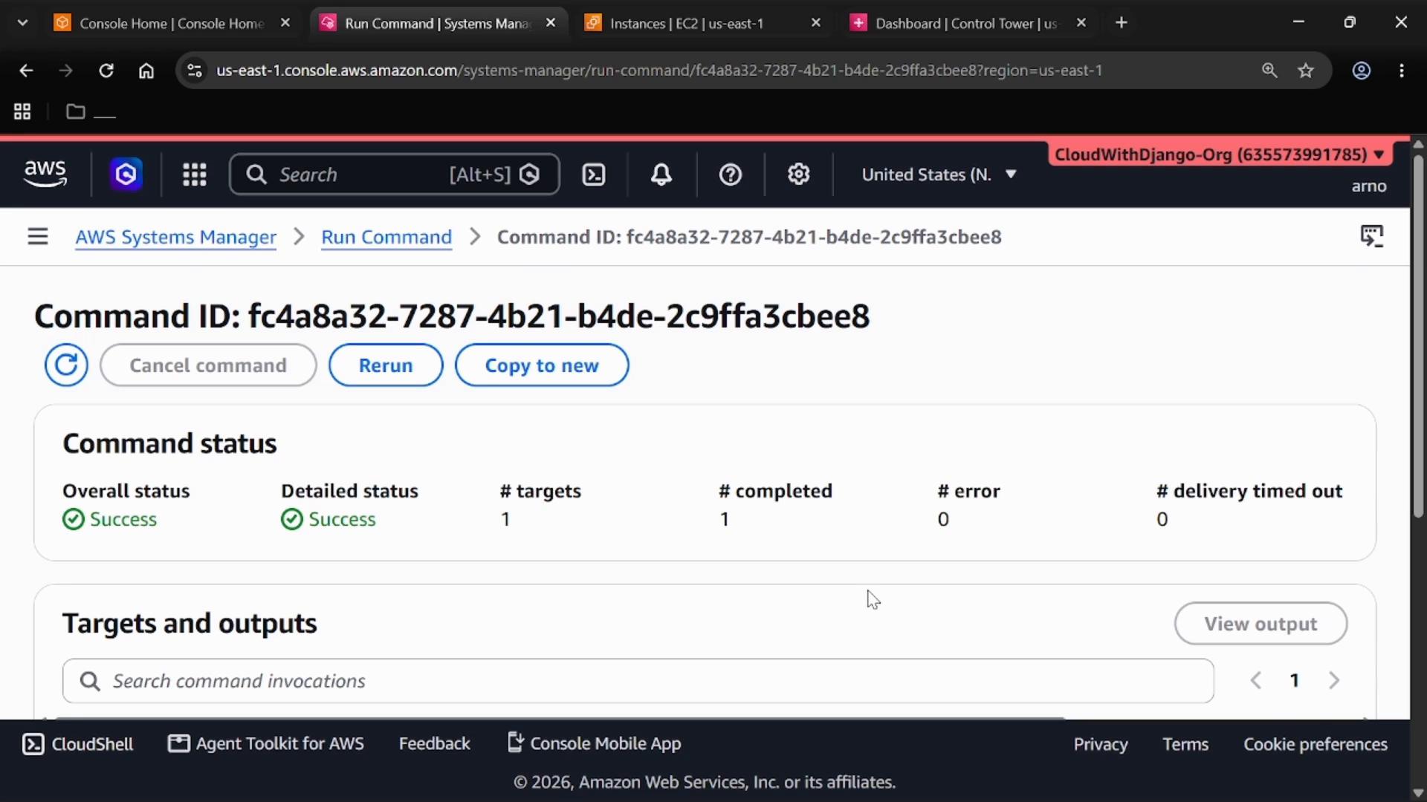Open Agent Toolkit for AWS in footer
This screenshot has width=1427, height=802.
(x=266, y=743)
